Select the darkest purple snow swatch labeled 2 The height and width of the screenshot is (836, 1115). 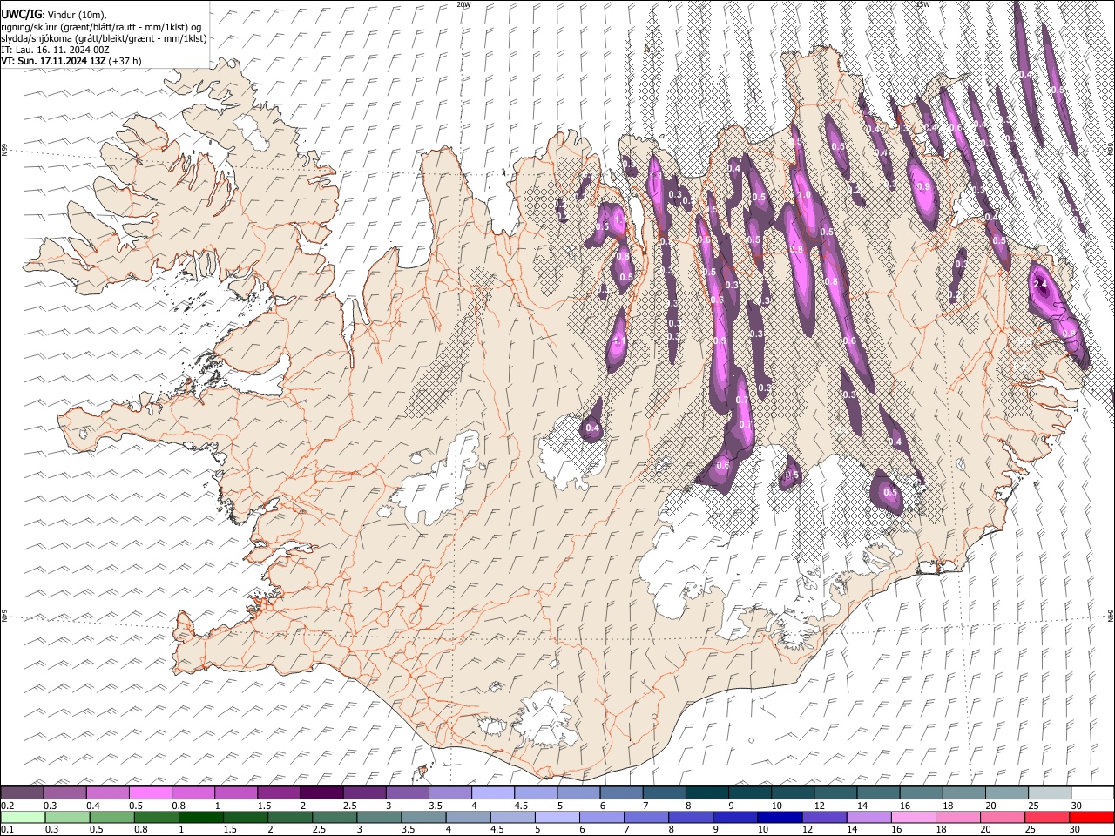321,793
